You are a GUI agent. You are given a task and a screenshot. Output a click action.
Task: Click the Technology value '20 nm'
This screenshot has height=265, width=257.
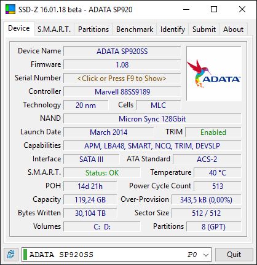(85, 106)
